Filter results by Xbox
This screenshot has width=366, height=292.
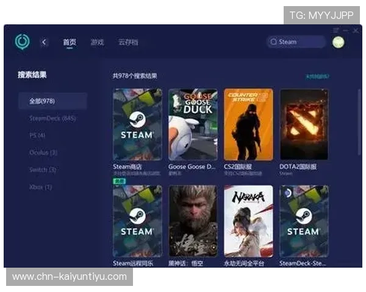click(x=40, y=187)
